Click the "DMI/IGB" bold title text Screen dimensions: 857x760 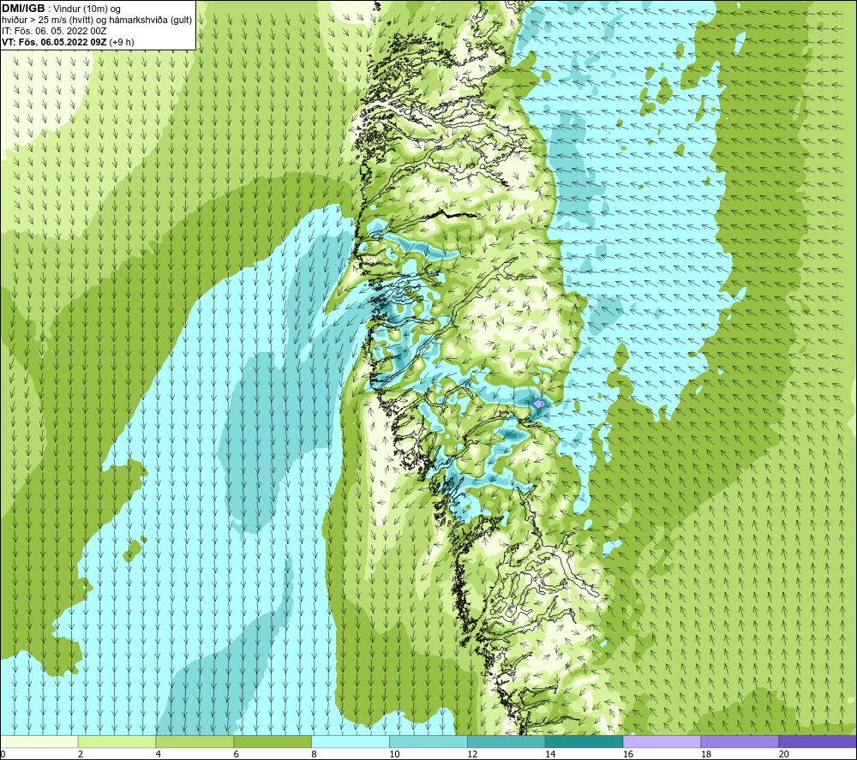pyautogui.click(x=23, y=9)
